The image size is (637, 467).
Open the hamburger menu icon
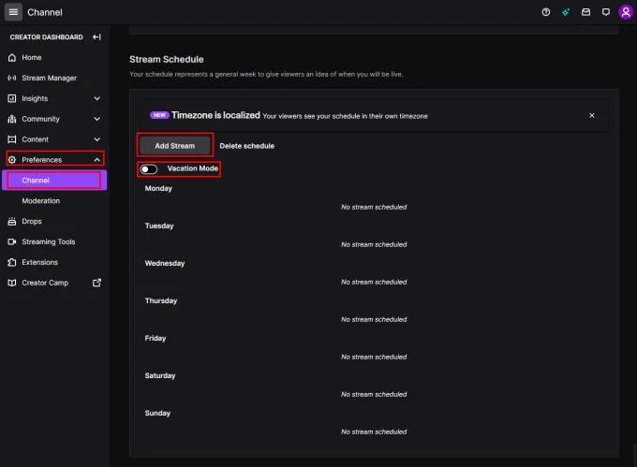(x=13, y=12)
